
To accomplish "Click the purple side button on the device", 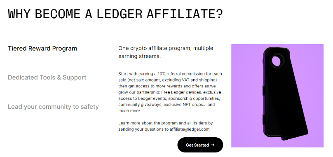I will pos(263,90).
